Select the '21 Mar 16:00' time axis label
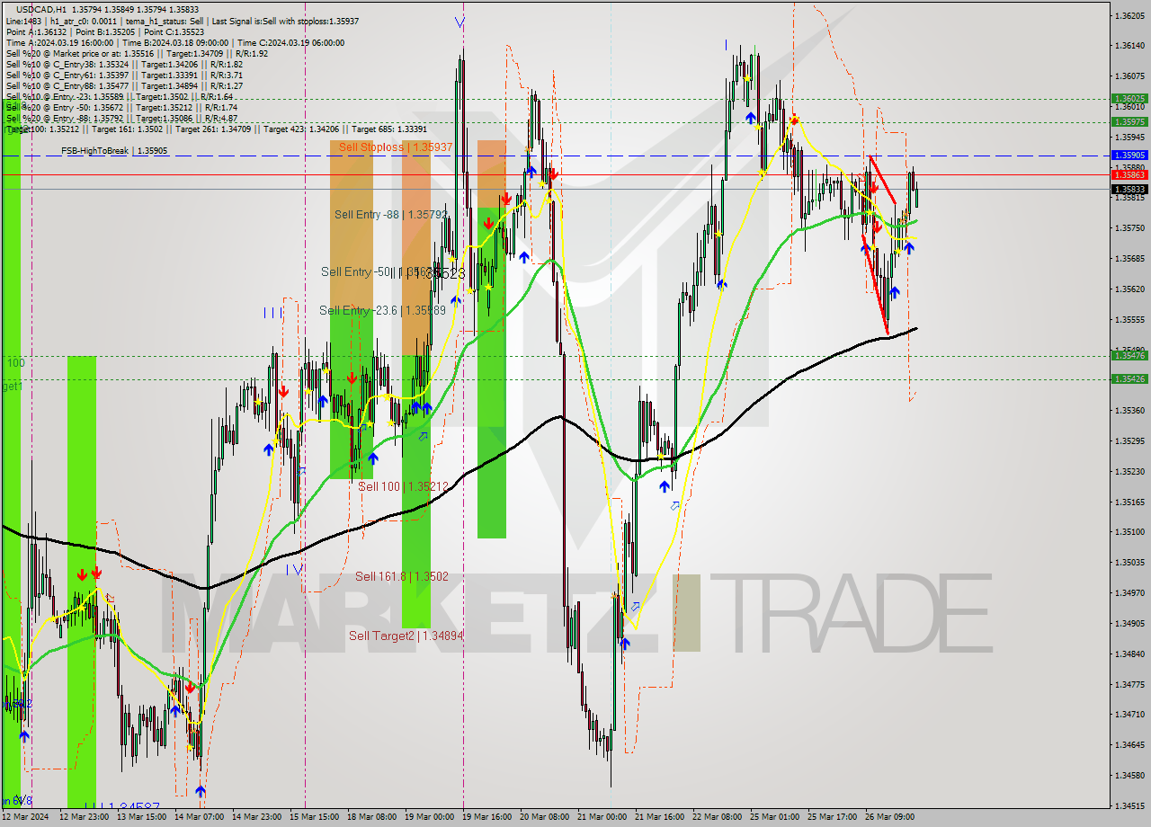Screen dimensions: 1151x827 (x=660, y=816)
